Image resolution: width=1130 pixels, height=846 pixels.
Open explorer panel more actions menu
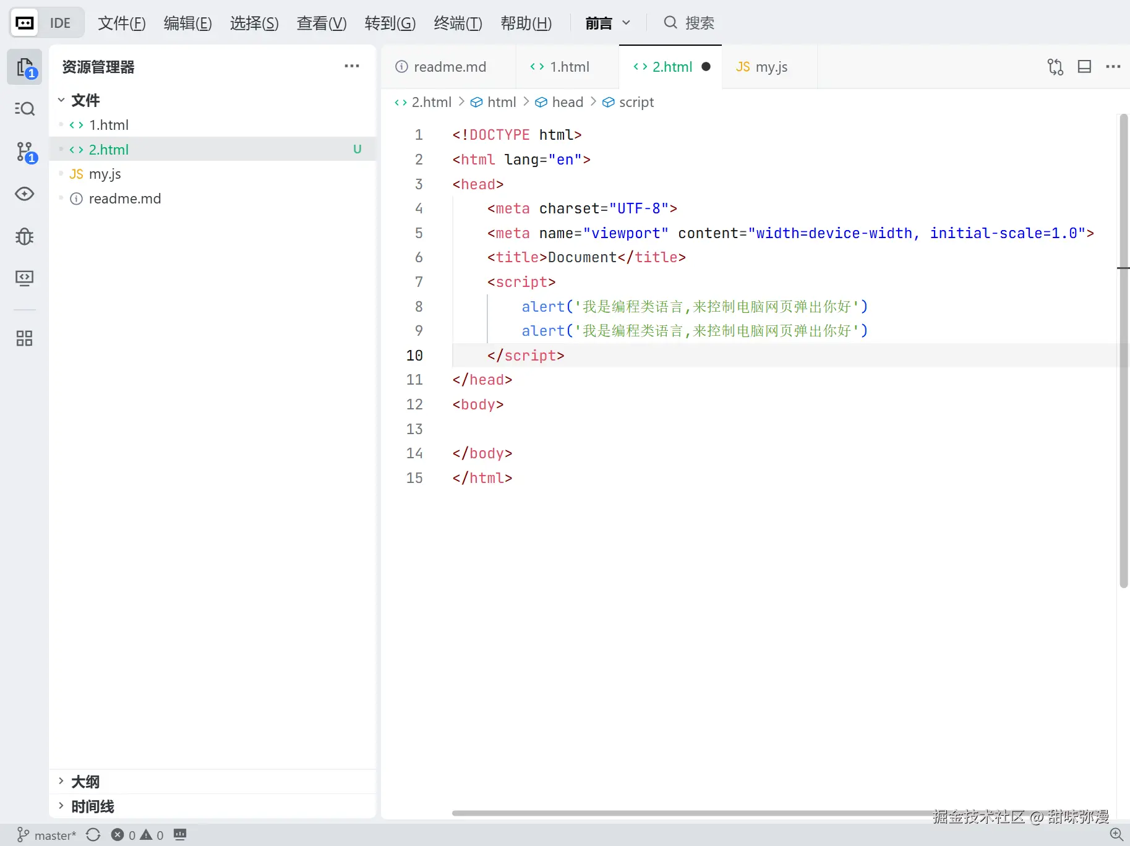[352, 66]
